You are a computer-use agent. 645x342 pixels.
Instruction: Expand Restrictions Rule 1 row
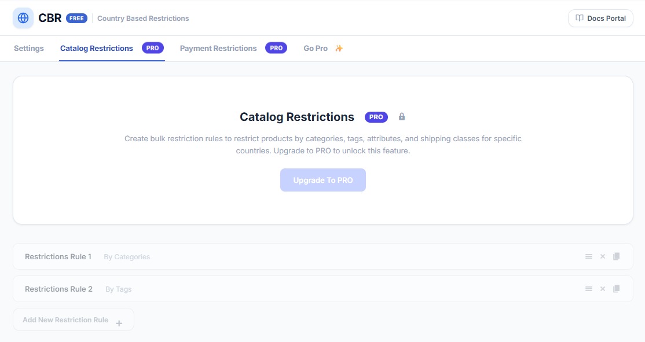323,256
